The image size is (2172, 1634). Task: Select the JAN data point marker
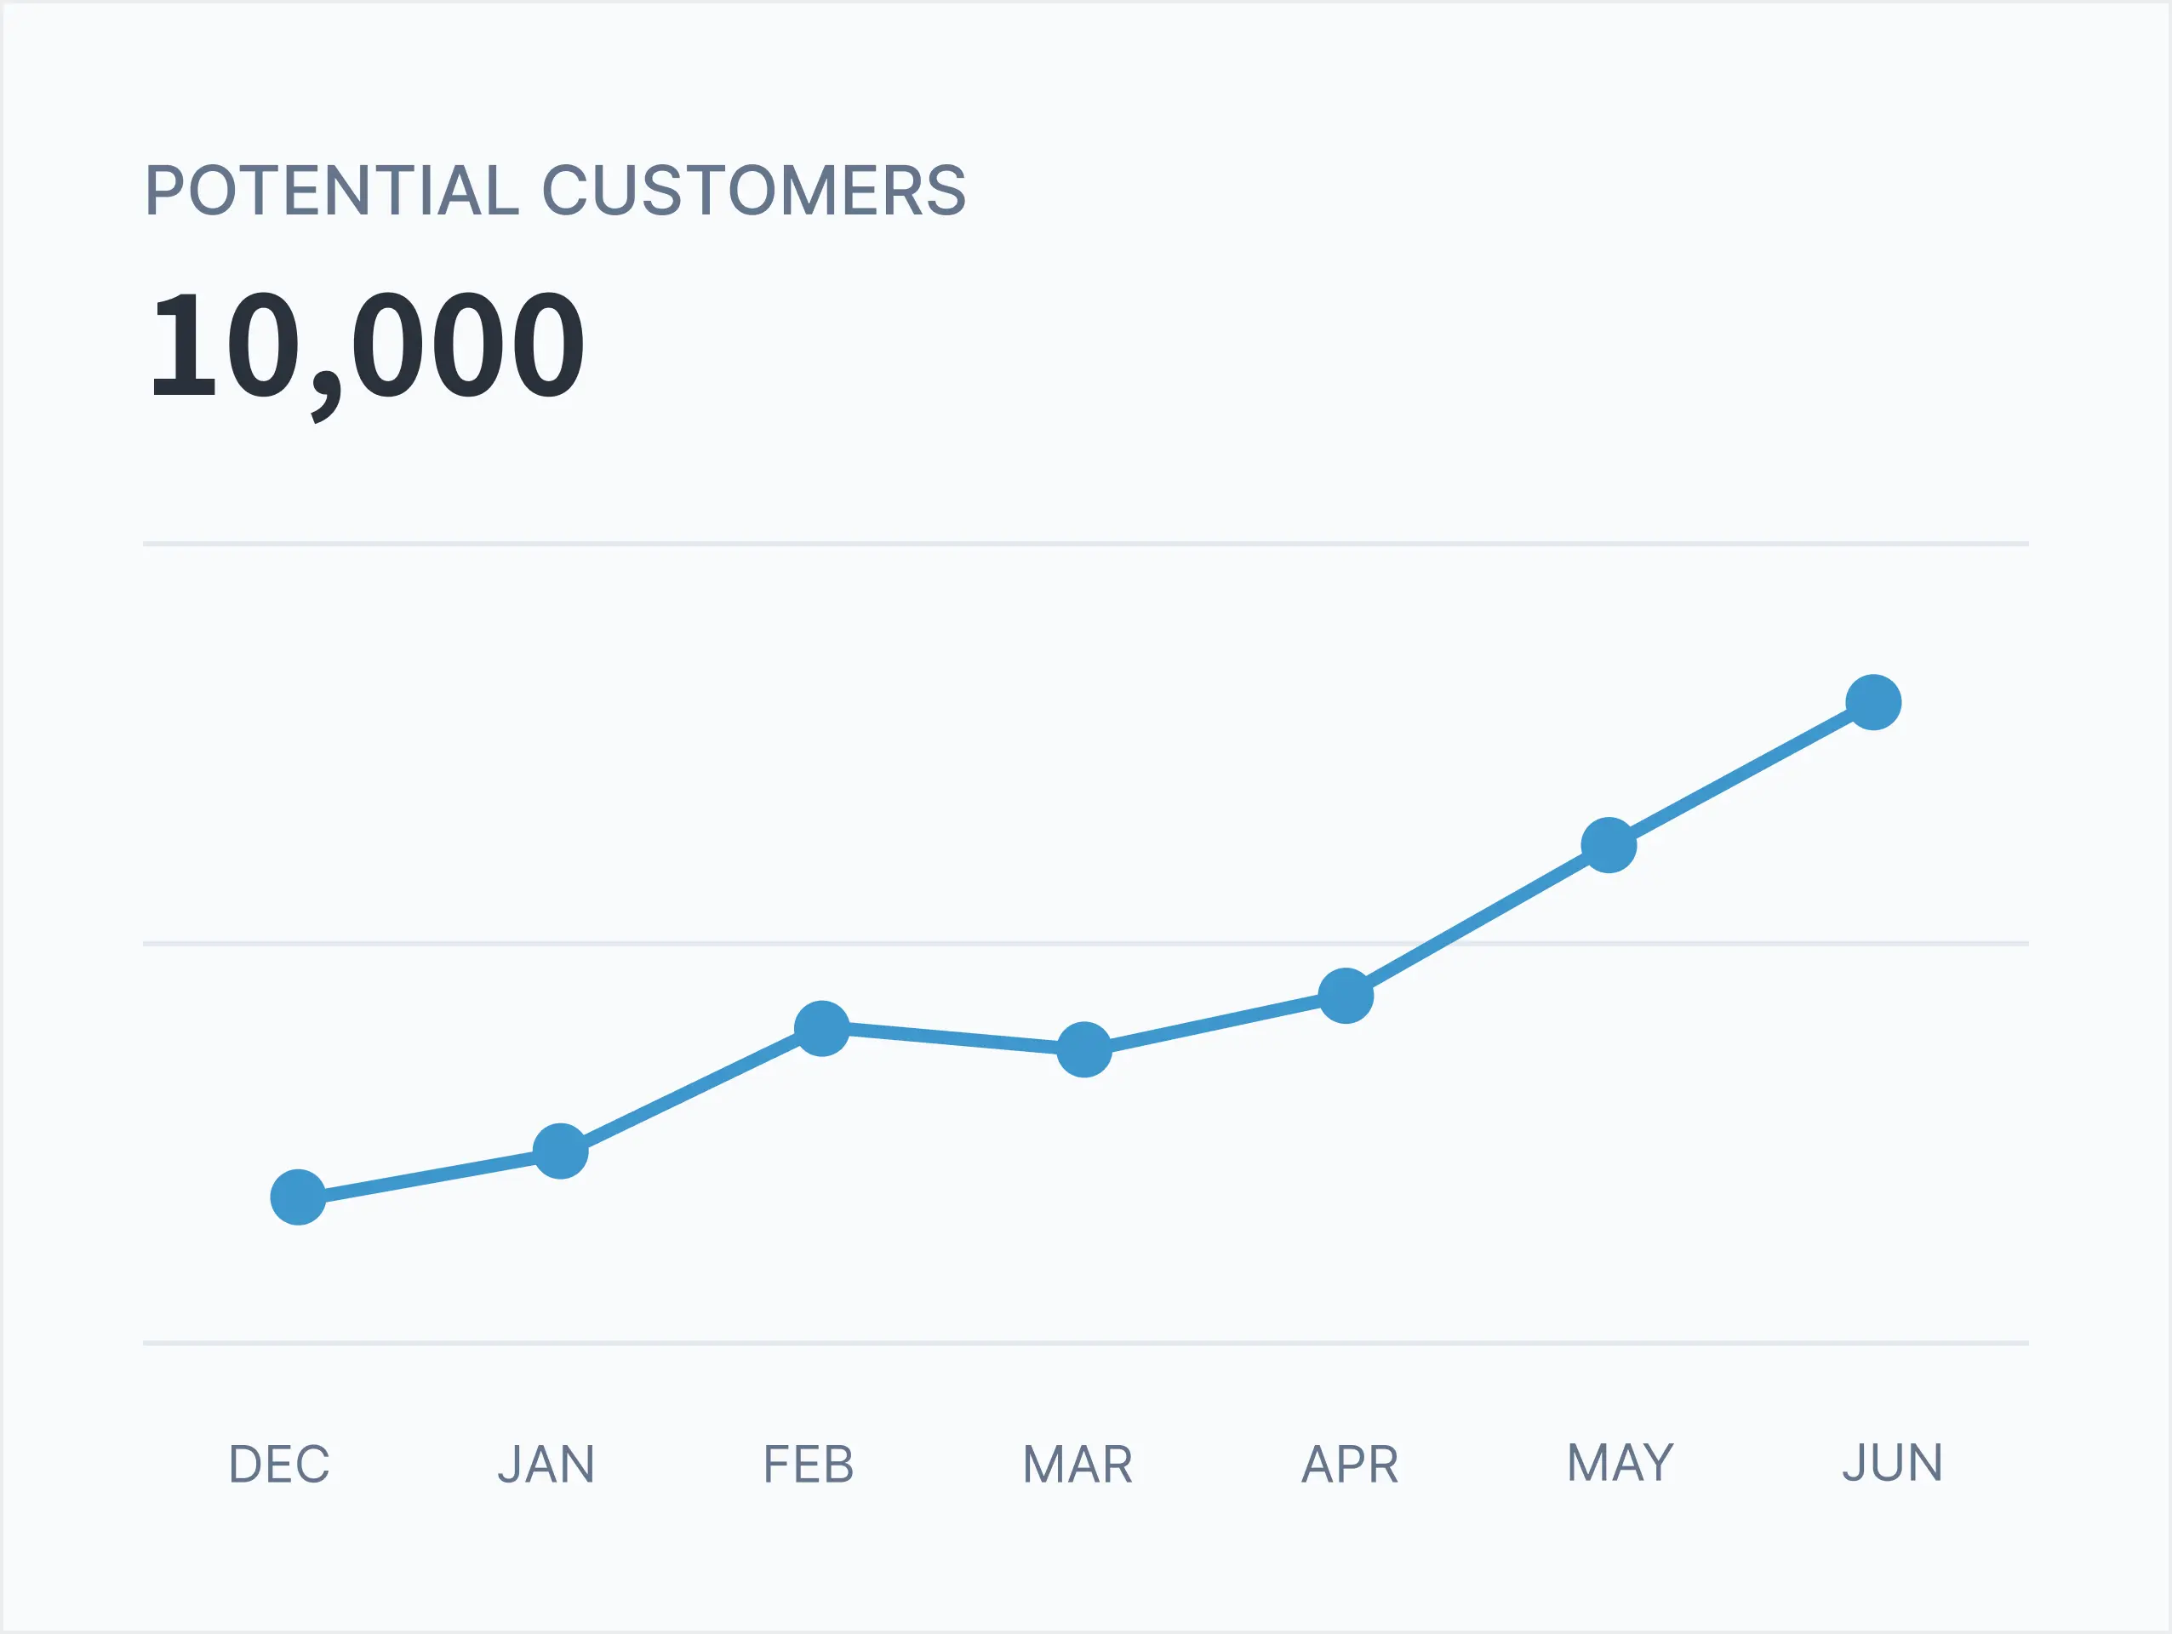click(561, 1151)
